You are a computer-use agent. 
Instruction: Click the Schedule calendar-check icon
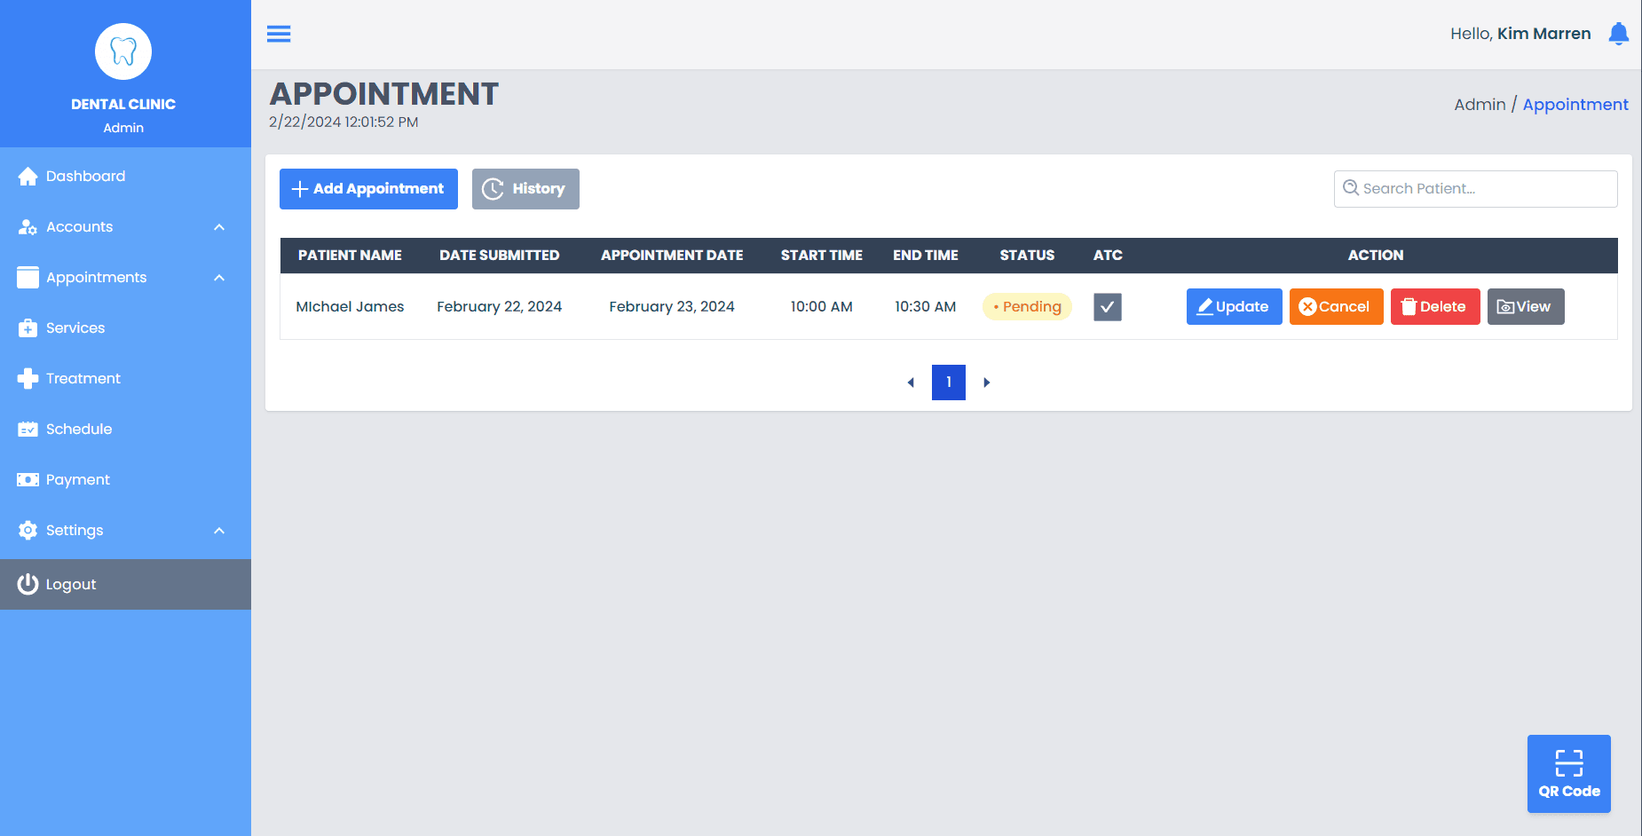28,430
